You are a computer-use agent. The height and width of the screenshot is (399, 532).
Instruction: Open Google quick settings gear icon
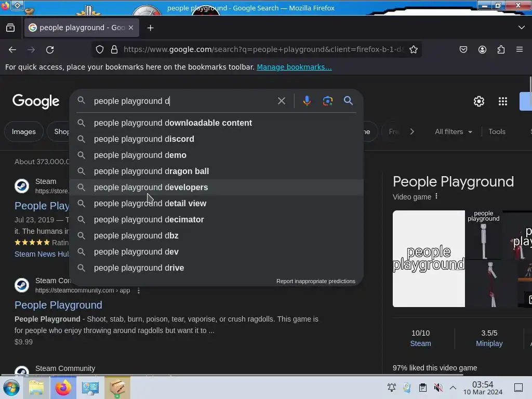pyautogui.click(x=478, y=101)
